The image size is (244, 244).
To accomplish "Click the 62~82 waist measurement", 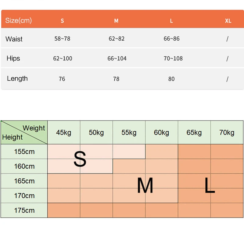I will point(117,39).
